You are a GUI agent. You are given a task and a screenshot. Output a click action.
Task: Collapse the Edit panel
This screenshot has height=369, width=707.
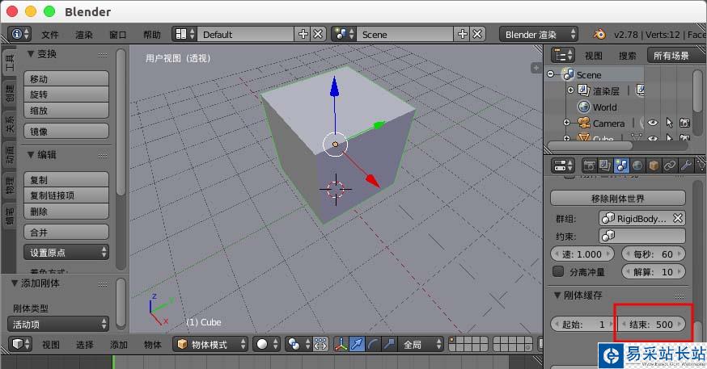coord(31,155)
